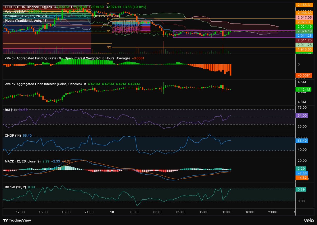Click the 40.00 CHOP axis tick
317x225 pixels.
click(302, 150)
